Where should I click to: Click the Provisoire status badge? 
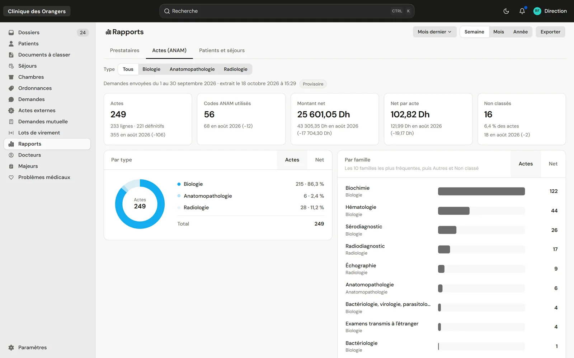(x=313, y=84)
